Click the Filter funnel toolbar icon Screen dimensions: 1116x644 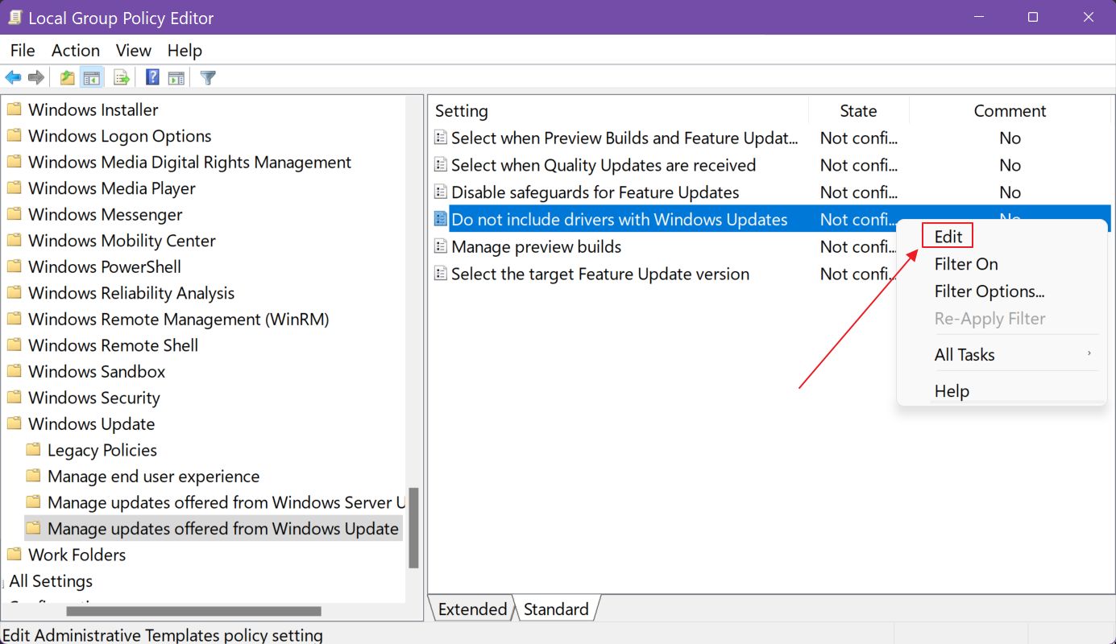(208, 78)
